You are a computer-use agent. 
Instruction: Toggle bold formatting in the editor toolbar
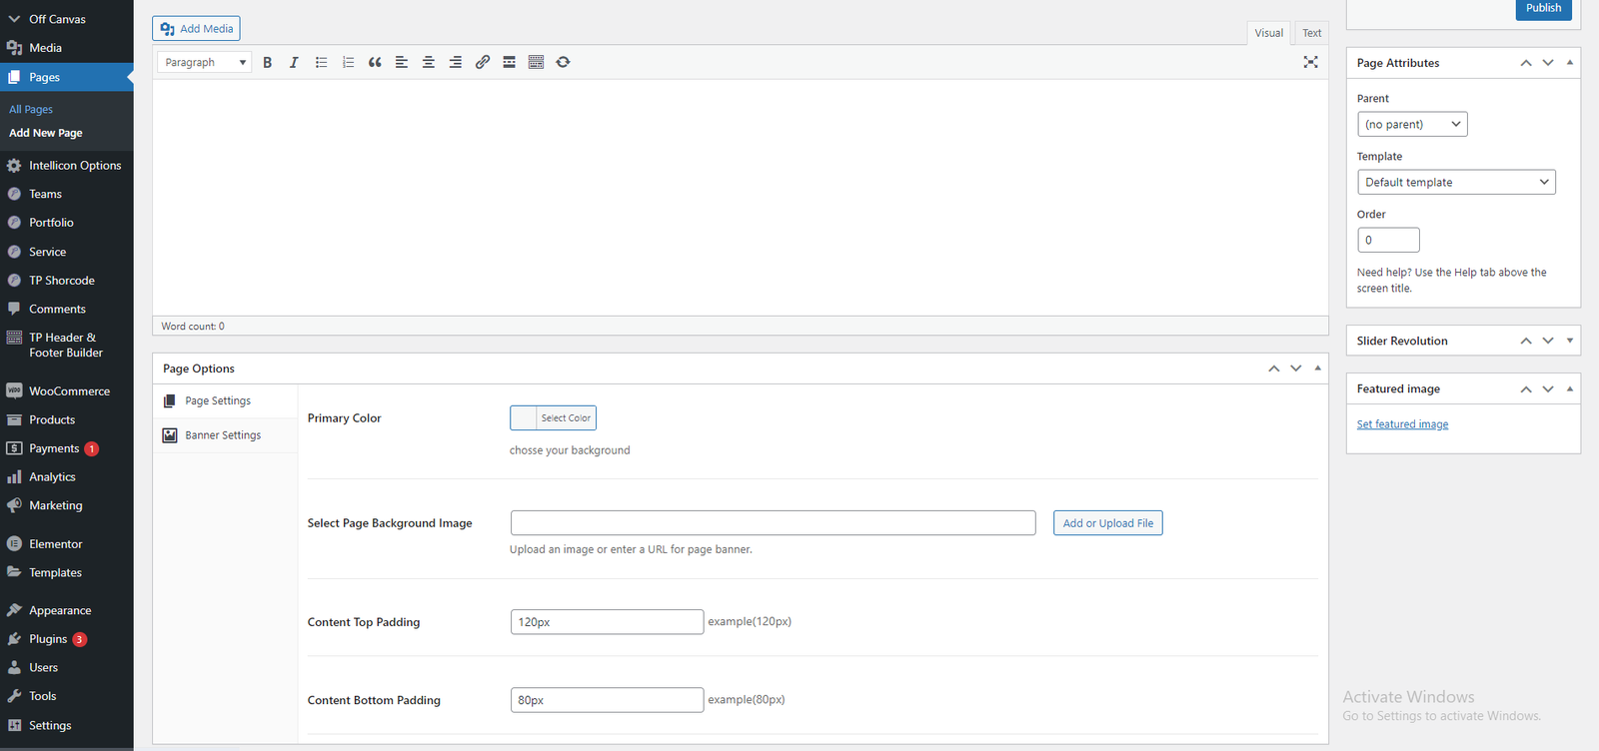pyautogui.click(x=267, y=62)
